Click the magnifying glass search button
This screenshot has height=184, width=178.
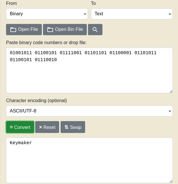(95, 29)
